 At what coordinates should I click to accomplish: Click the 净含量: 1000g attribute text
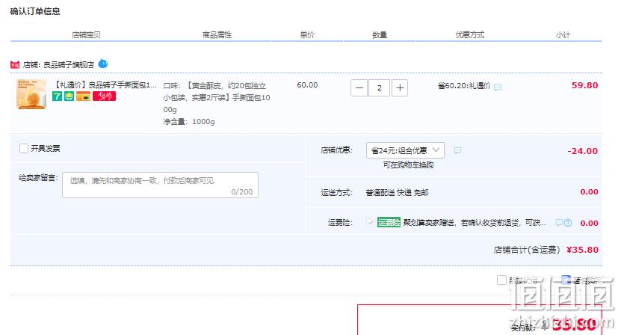[189, 122]
